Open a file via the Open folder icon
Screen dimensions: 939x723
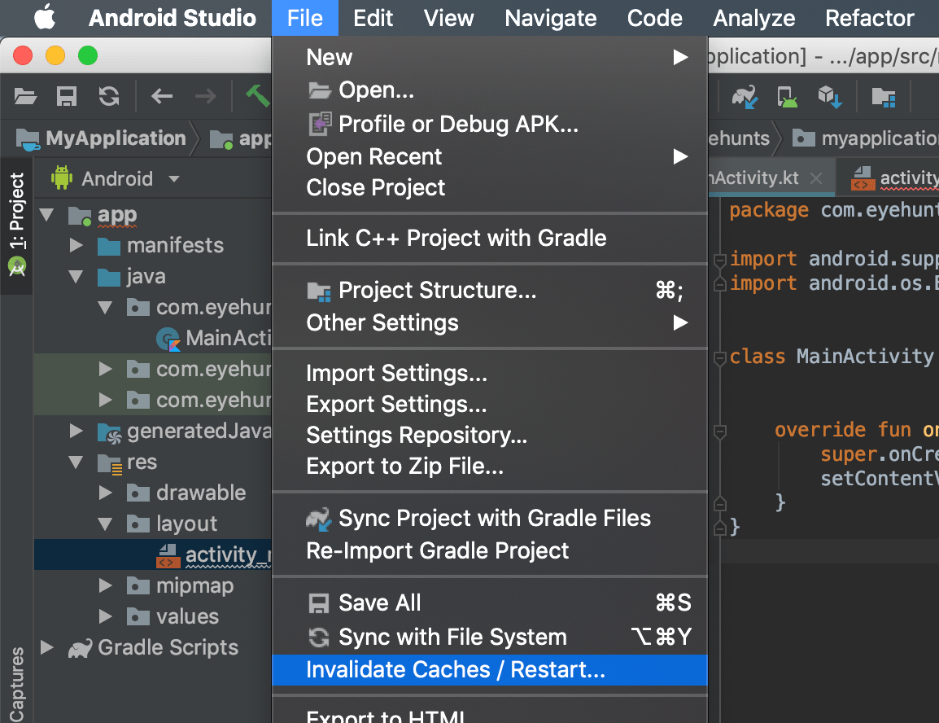24,96
